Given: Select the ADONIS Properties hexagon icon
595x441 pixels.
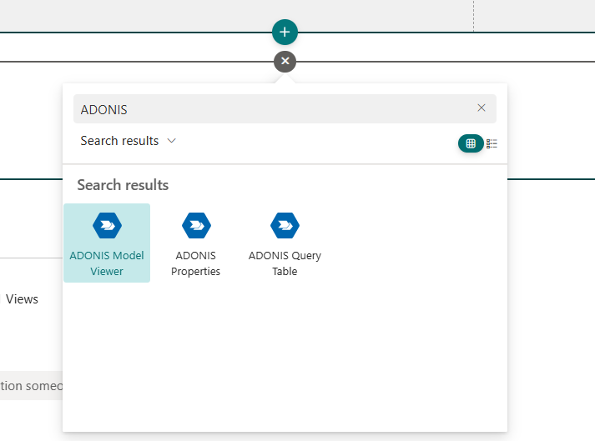Looking at the screenshot, I should pos(196,225).
